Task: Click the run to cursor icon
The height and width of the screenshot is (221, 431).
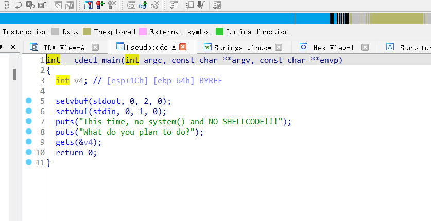Action: coord(42,5)
